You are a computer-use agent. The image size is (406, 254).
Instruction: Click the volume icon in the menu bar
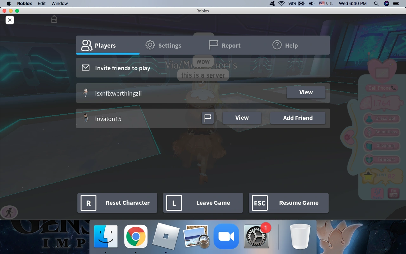point(312,3)
